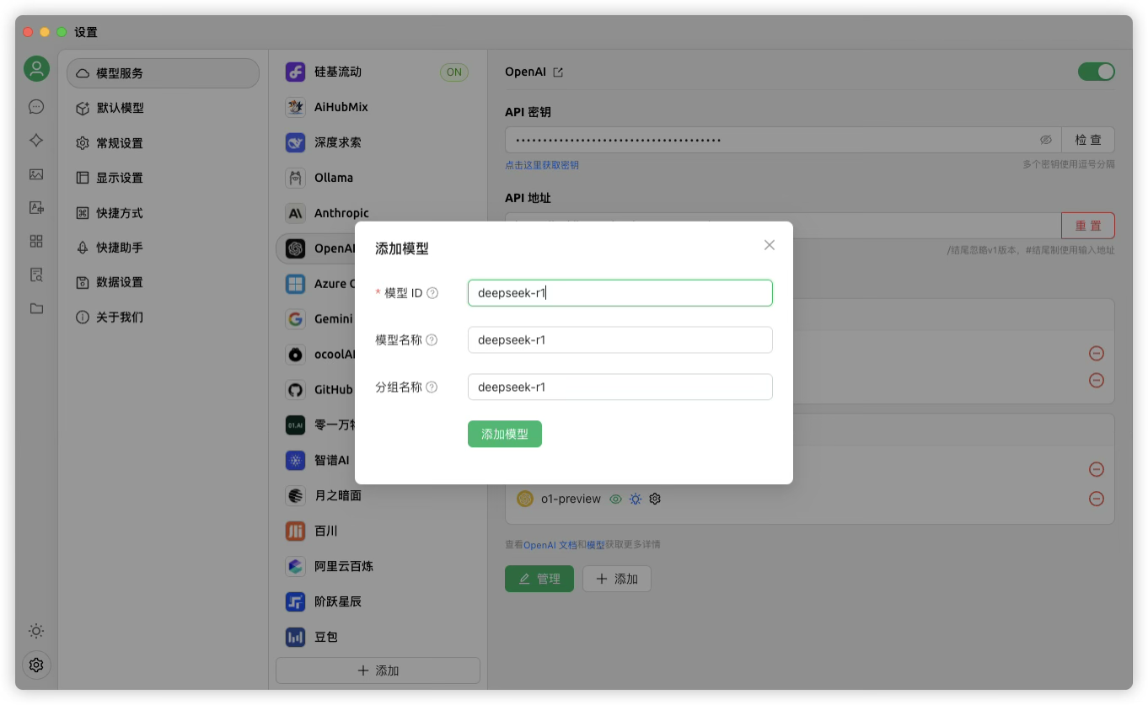Open the Files folder icon in sidebar
The width and height of the screenshot is (1148, 705).
(35, 308)
